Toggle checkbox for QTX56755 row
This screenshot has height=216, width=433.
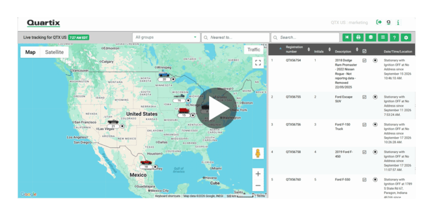point(364,97)
